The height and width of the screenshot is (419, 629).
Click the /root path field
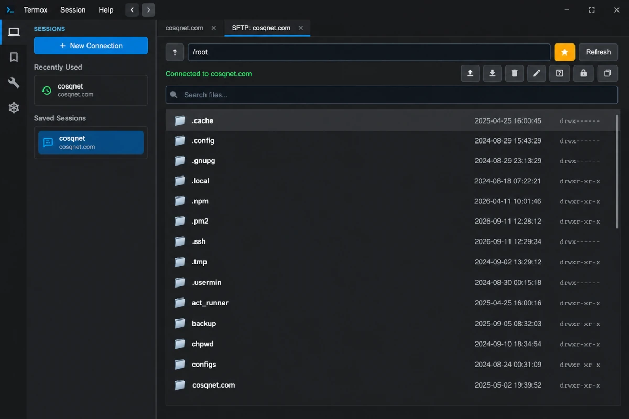point(369,52)
